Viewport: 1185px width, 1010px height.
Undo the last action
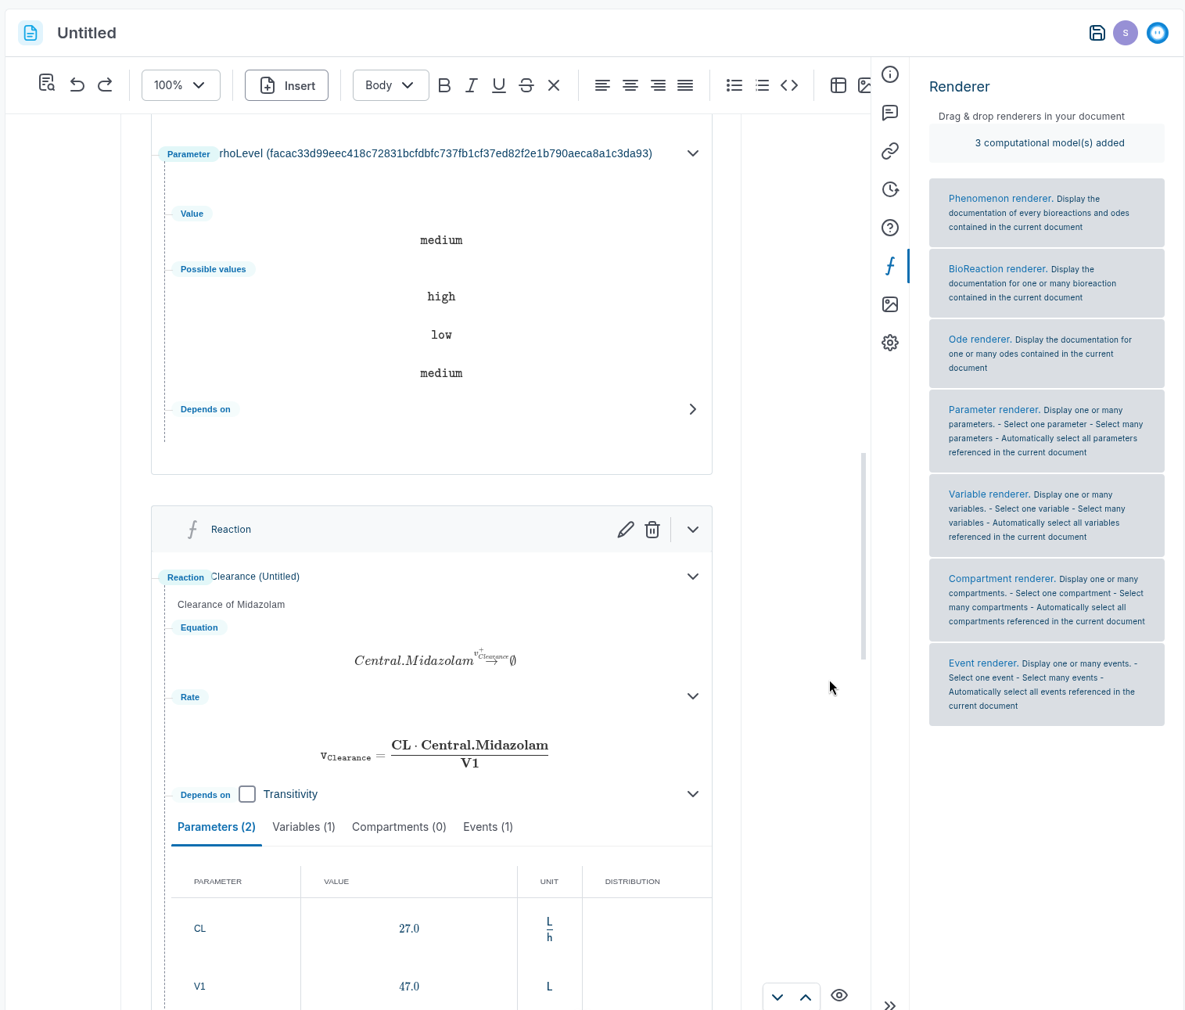tap(77, 84)
